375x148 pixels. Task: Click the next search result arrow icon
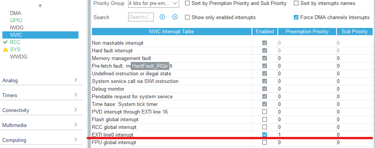click(175, 17)
